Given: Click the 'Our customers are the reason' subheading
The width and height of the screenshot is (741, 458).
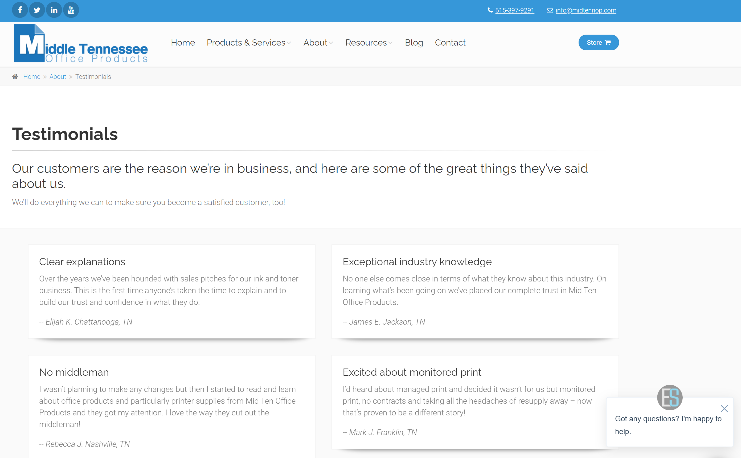Looking at the screenshot, I should coord(300,176).
